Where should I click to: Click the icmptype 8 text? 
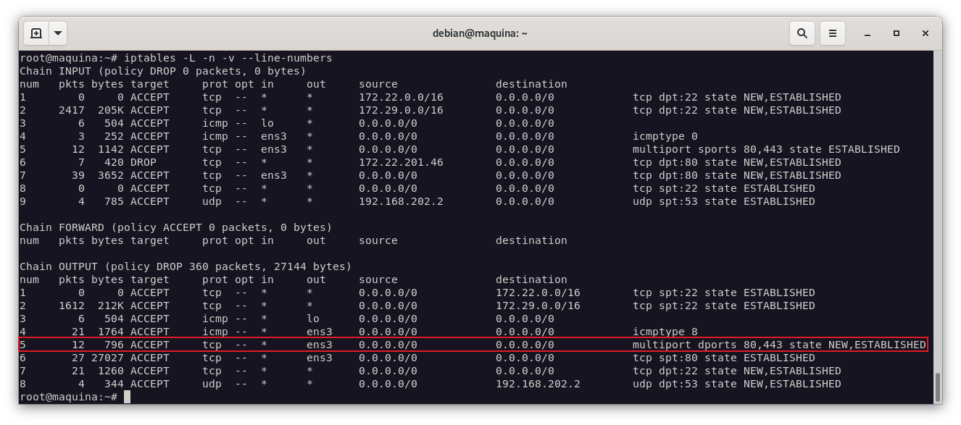click(x=665, y=332)
